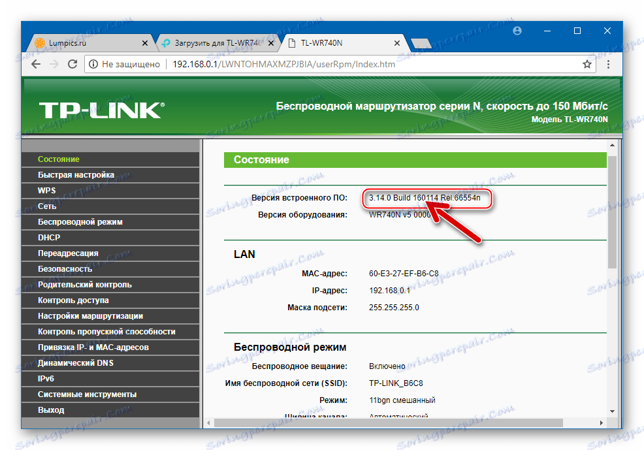
Task: Maximize the Chrome window
Action: (x=577, y=31)
